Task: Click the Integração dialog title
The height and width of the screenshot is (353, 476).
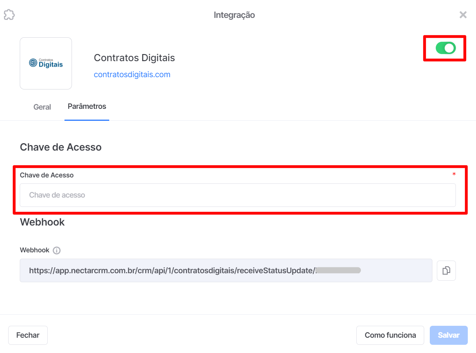Action: click(x=234, y=15)
